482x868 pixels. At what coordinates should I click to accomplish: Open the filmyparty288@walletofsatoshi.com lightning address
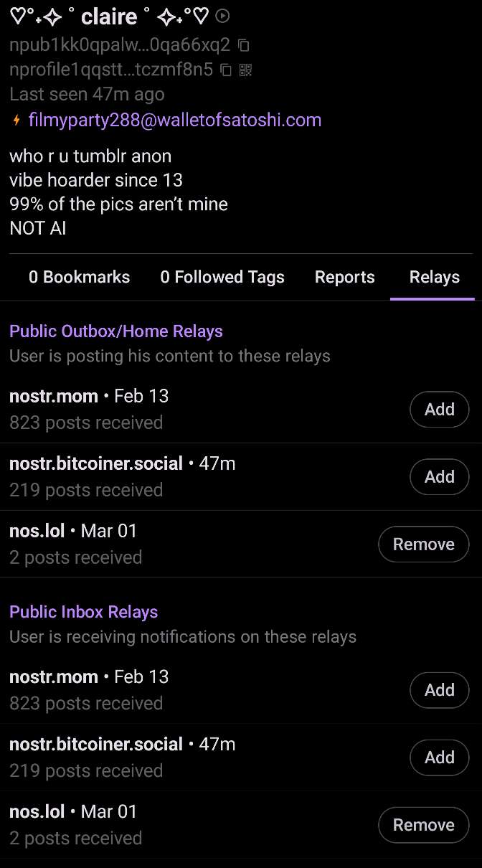[x=175, y=120]
